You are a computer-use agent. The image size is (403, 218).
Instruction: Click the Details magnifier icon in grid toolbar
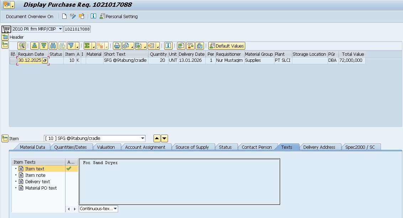pyautogui.click(x=22, y=46)
